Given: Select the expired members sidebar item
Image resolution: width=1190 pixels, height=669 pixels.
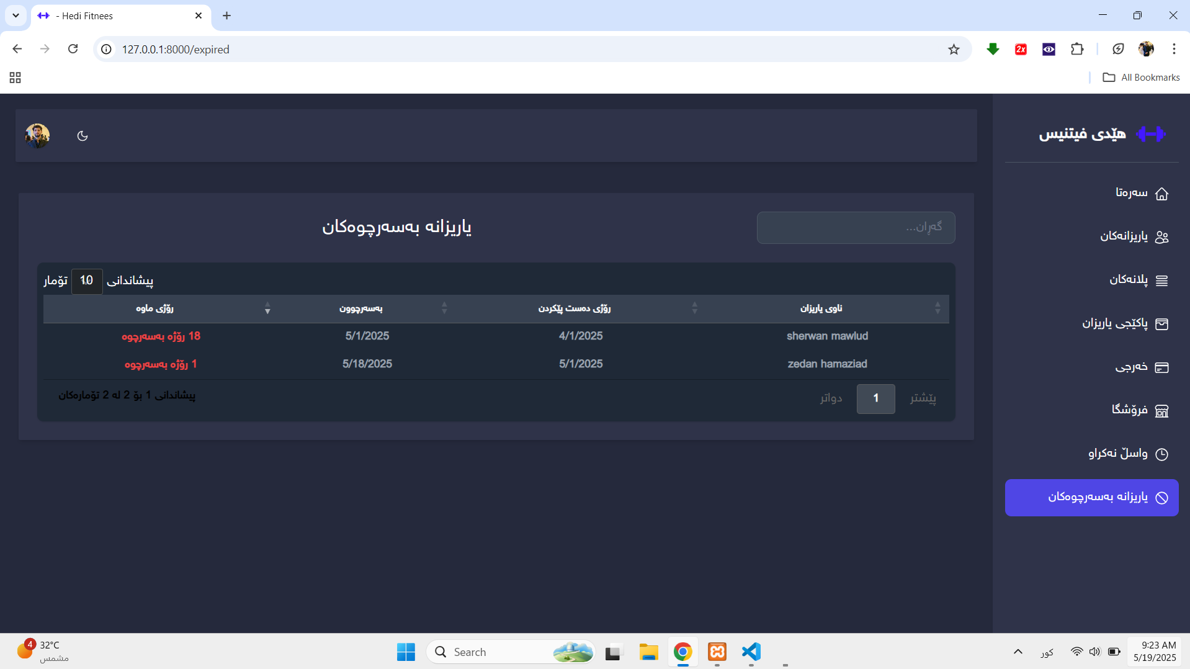Looking at the screenshot, I should 1091,497.
